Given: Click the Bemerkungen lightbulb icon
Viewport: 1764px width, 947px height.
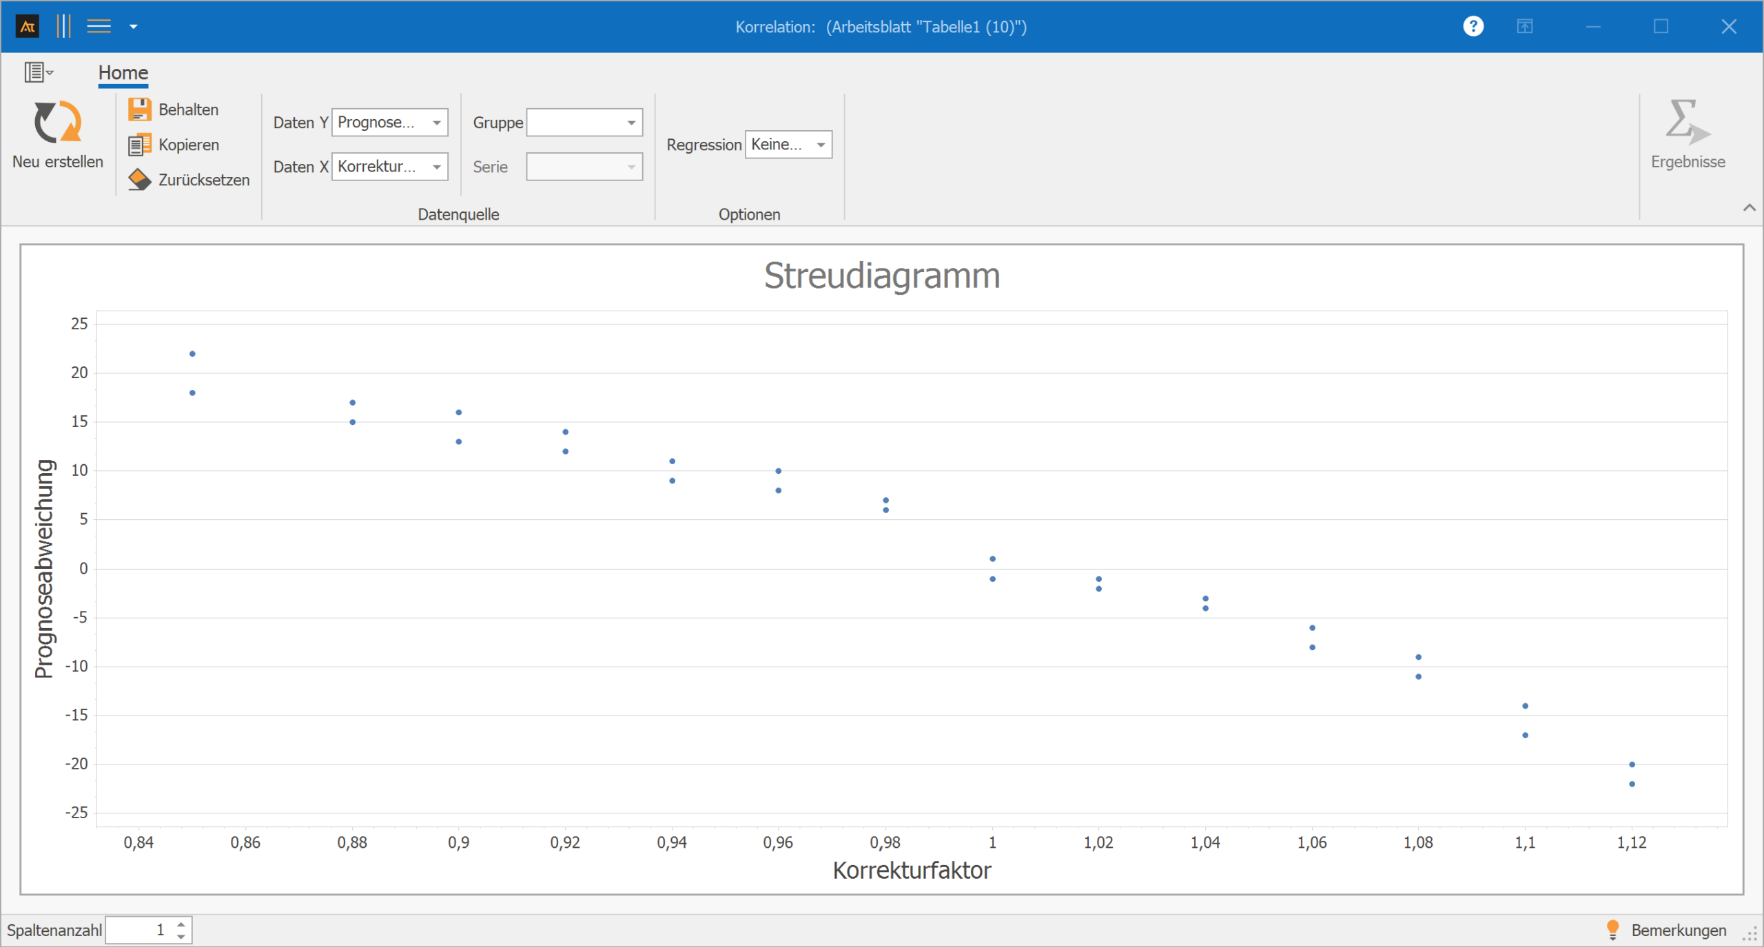Looking at the screenshot, I should point(1612,929).
